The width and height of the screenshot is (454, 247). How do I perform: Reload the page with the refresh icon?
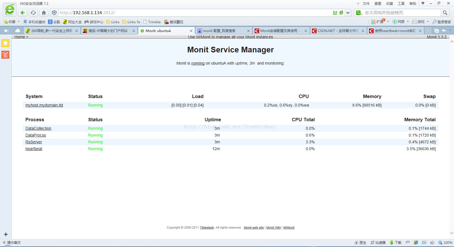pyautogui.click(x=33, y=13)
